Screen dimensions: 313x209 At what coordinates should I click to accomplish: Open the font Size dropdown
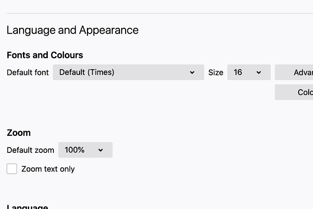pos(249,72)
